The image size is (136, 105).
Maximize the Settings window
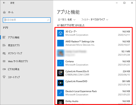point(124,3)
